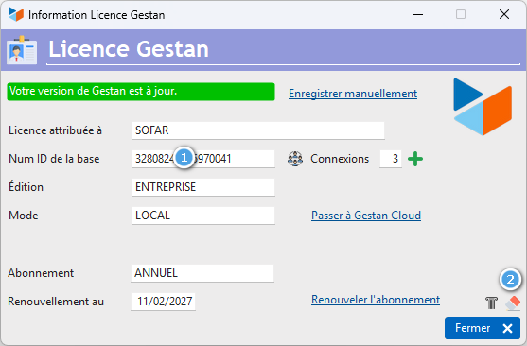
Task: Open the Enregistrer manuellement link
Action: tap(353, 94)
